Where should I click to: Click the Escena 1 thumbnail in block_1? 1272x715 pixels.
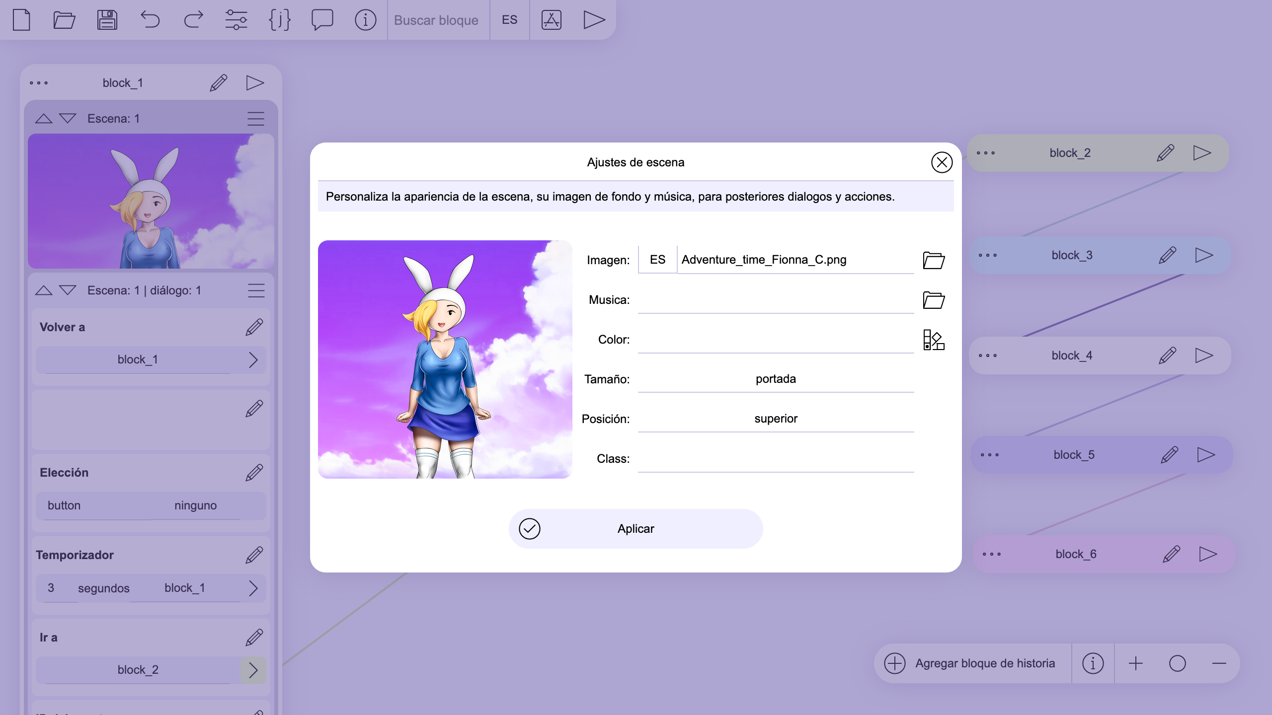click(151, 201)
